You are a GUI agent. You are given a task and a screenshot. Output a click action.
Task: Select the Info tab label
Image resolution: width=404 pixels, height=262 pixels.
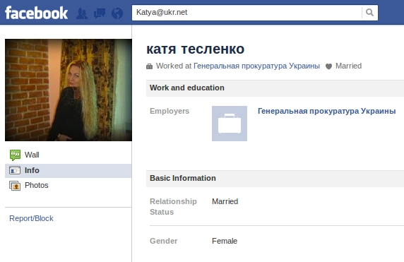[x=32, y=170]
